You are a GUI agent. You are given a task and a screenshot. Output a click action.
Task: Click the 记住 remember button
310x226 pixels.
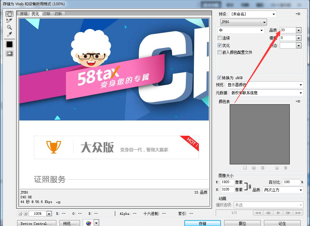tap(282, 223)
